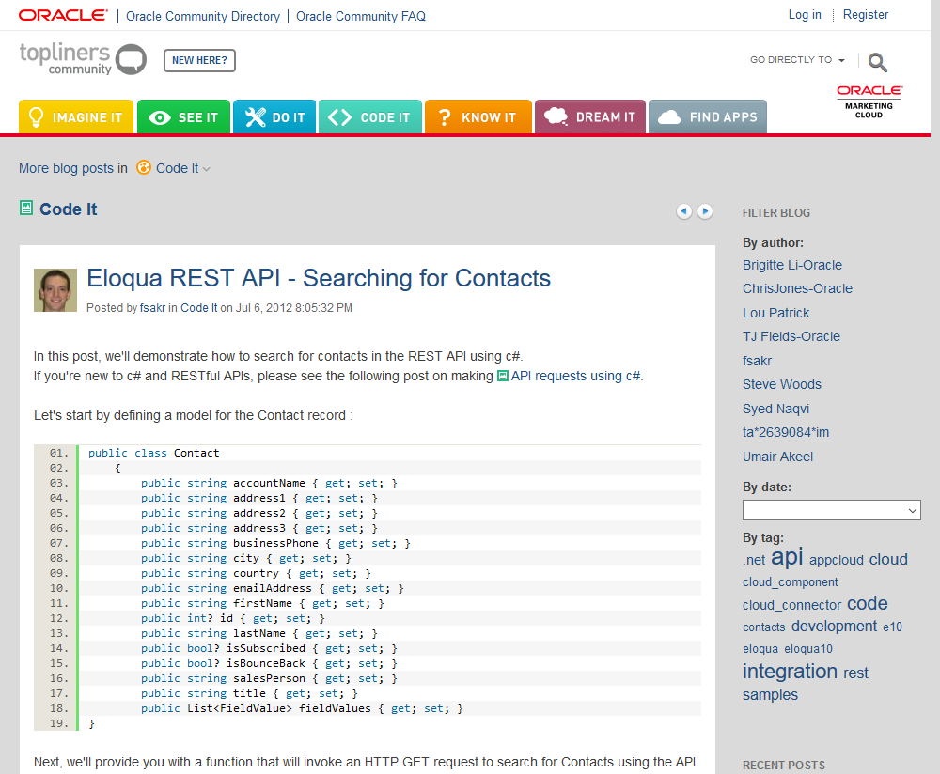The height and width of the screenshot is (774, 940).
Task: Click the cloud icon on Find Apps
Action: [x=669, y=117]
